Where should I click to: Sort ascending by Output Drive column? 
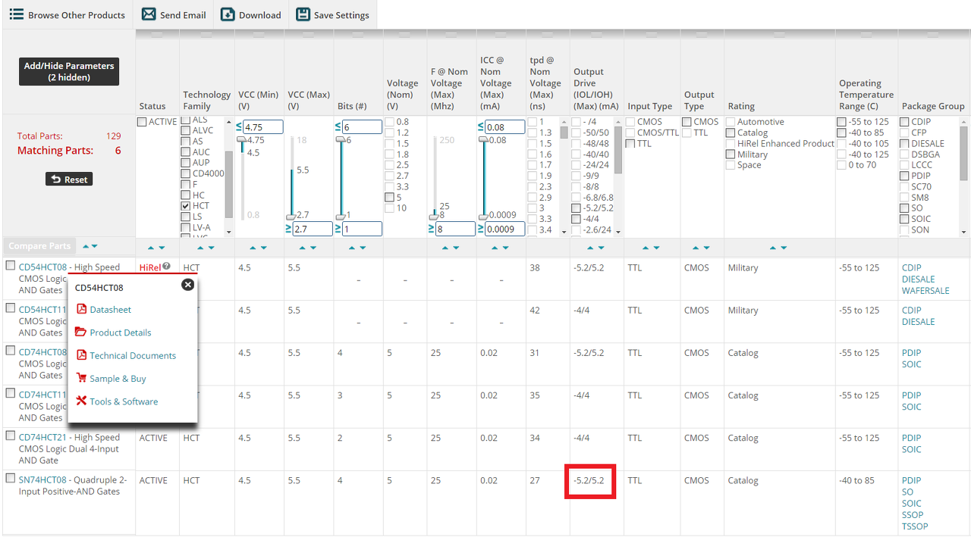[x=591, y=248]
